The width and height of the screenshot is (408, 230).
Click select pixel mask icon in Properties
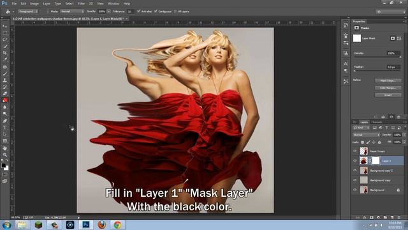393,38
